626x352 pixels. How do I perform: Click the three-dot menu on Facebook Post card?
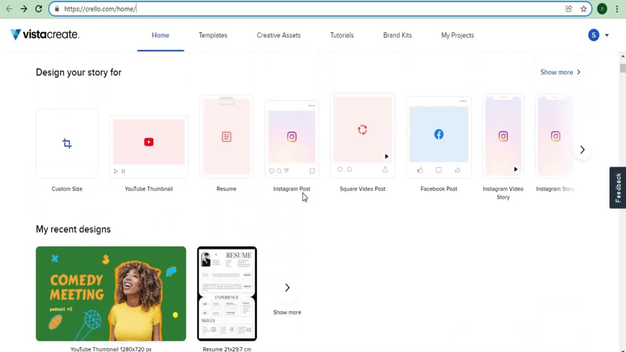463,101
